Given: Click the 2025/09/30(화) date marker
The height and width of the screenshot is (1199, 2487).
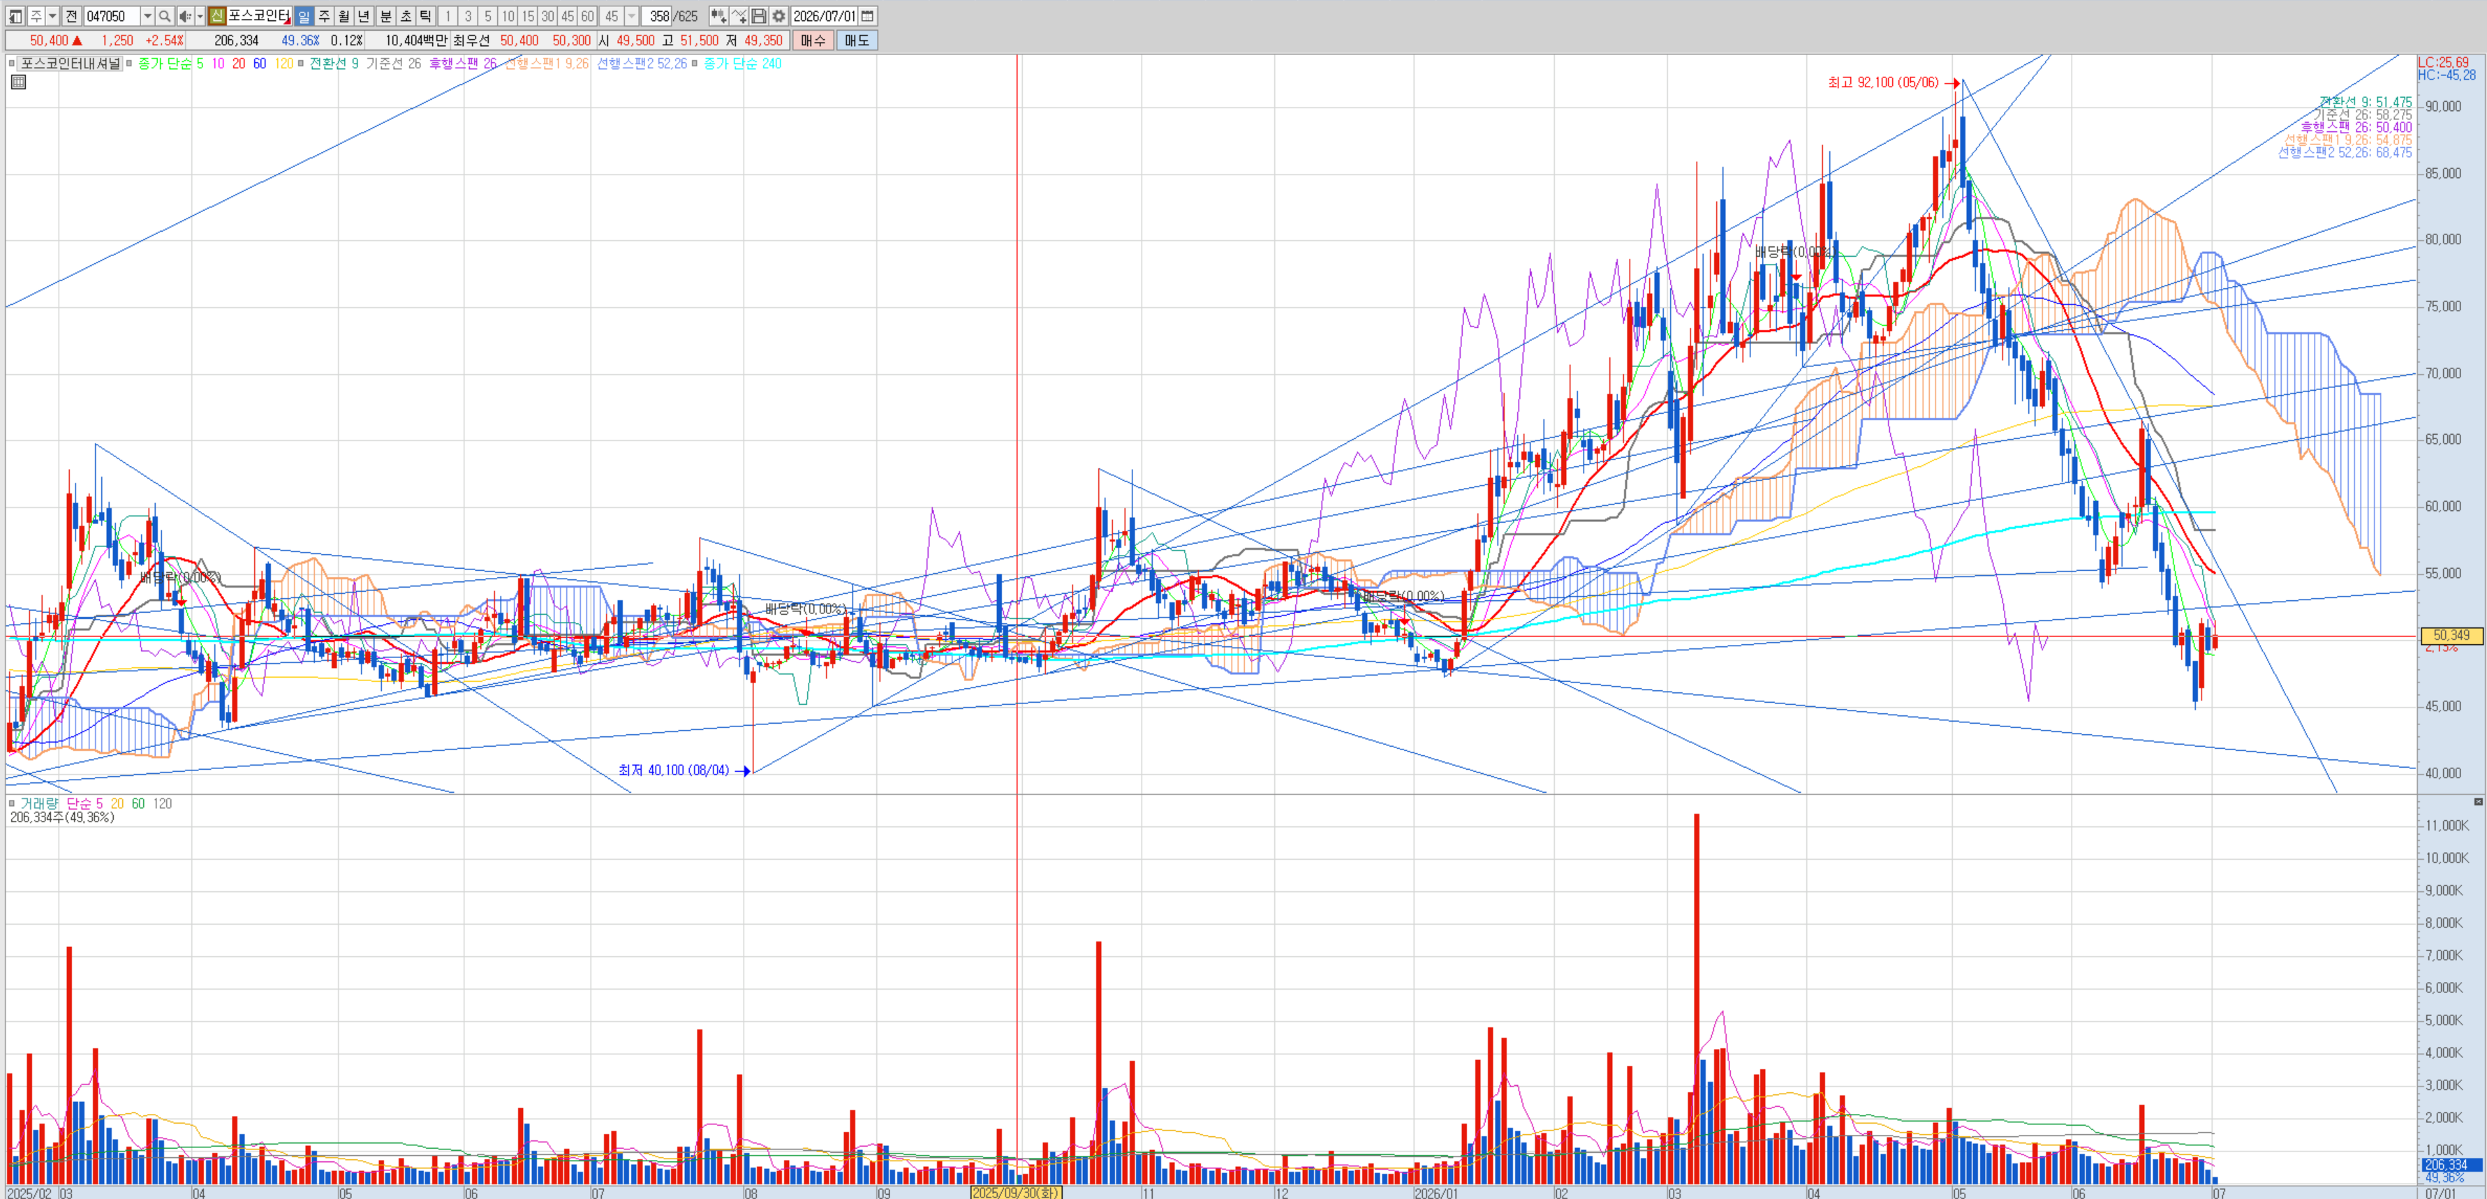Looking at the screenshot, I should pos(1017,1192).
